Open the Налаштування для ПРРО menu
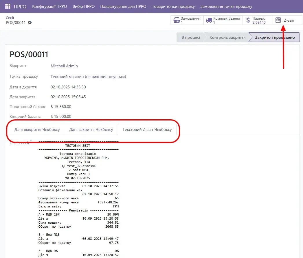The height and width of the screenshot is (258, 303). click(123, 6)
